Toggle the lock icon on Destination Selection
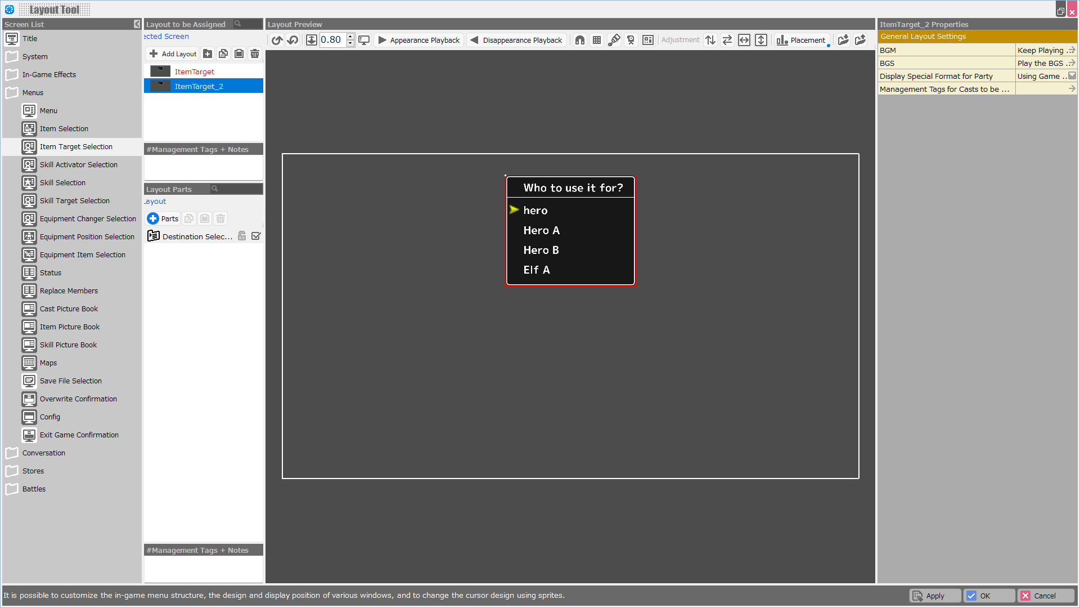The height and width of the screenshot is (608, 1080). click(x=242, y=236)
